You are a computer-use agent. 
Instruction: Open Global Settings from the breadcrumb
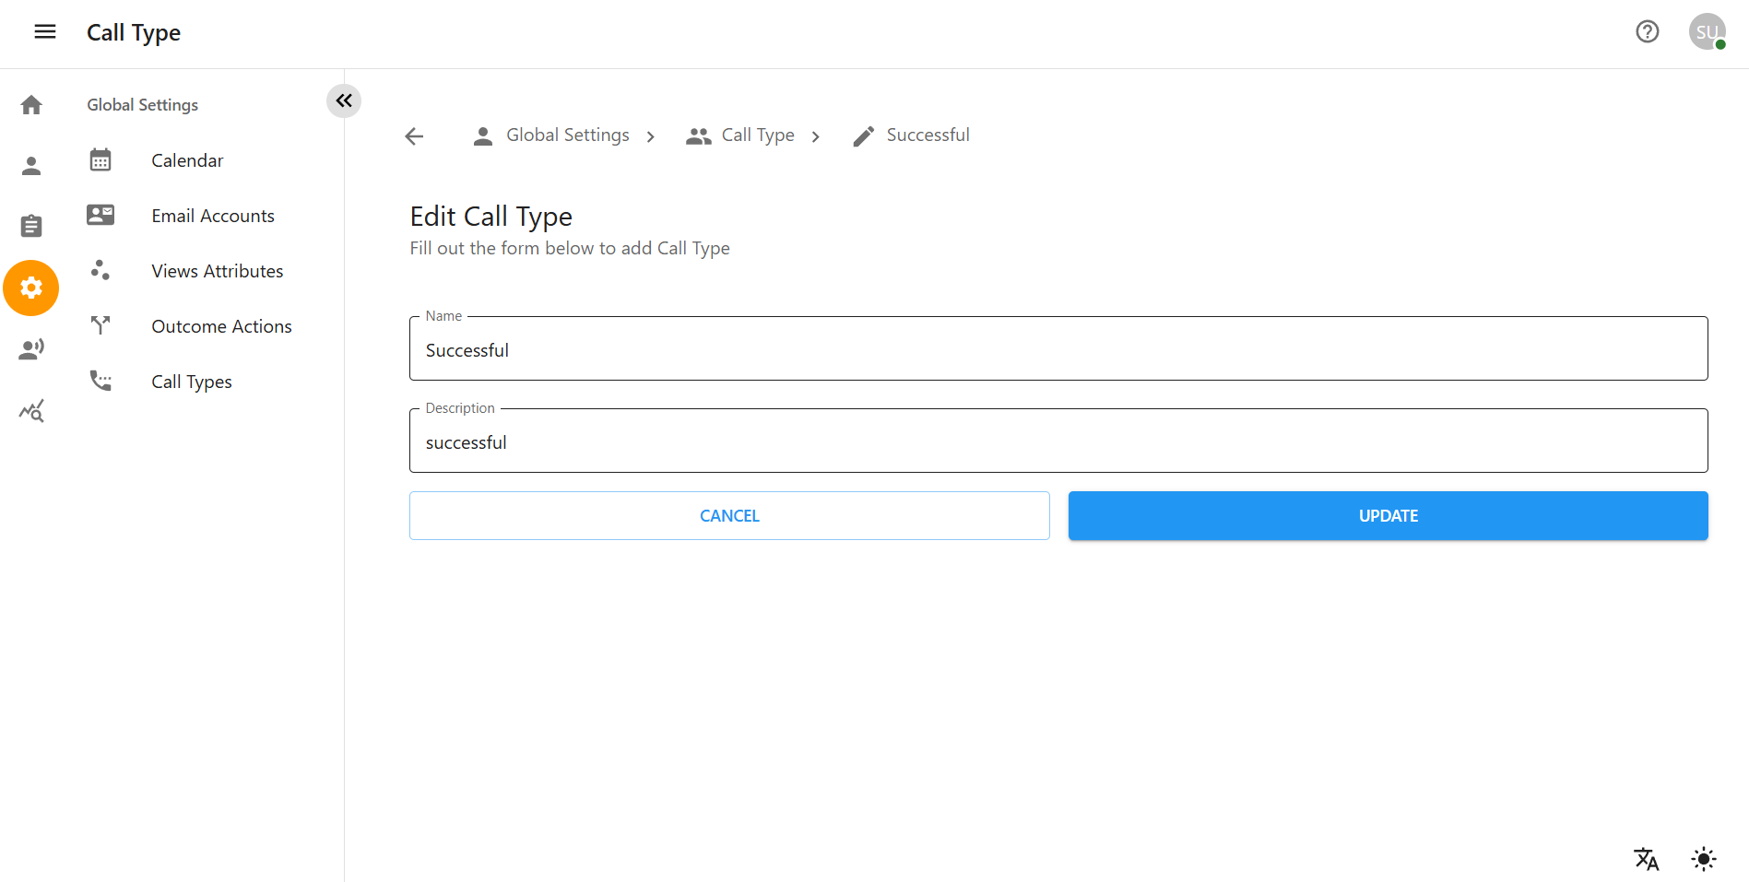tap(567, 135)
